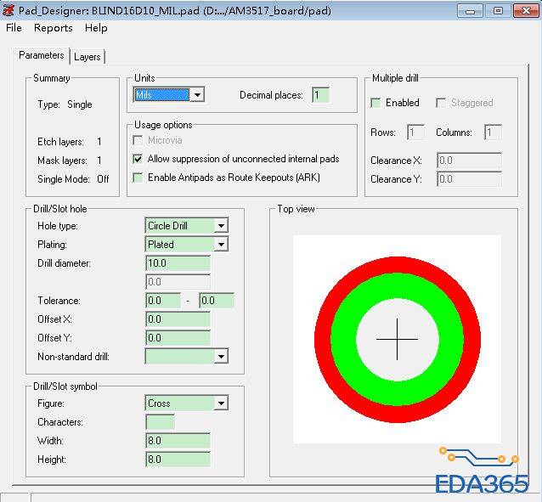The image size is (542, 502).
Task: Open the Figure dropdown showing Cross
Action: 187,403
